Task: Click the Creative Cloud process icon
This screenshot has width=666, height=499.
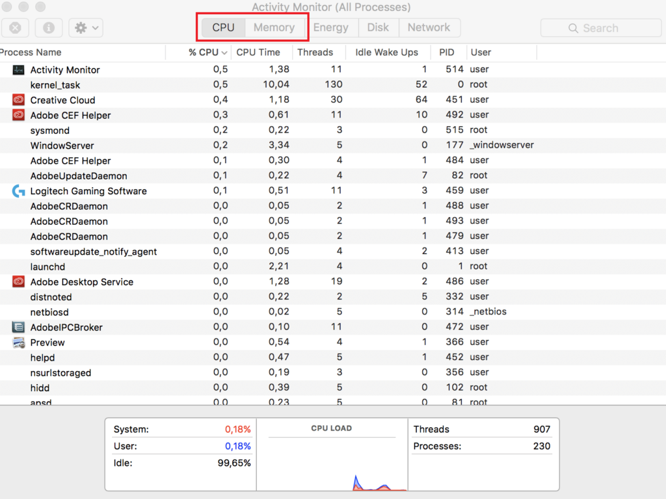Action: 18,99
